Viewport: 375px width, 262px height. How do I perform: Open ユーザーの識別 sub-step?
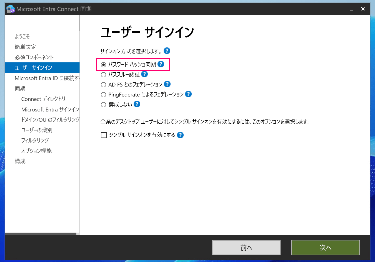(x=37, y=130)
